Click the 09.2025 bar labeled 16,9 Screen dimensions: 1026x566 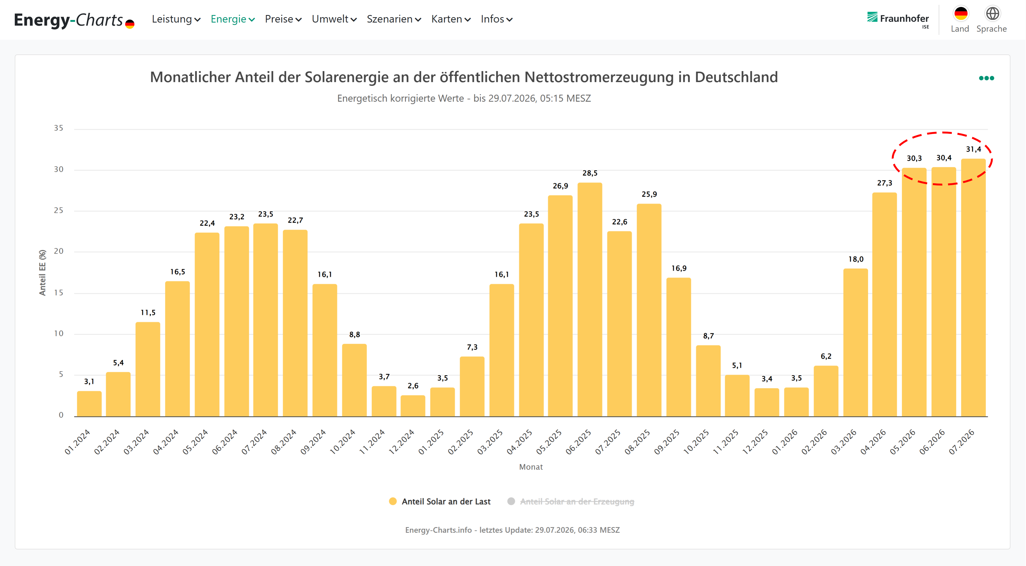[678, 347]
